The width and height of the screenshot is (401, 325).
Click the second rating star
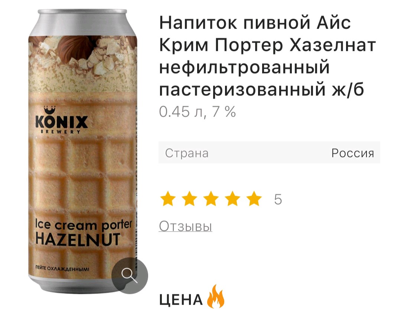189,198
